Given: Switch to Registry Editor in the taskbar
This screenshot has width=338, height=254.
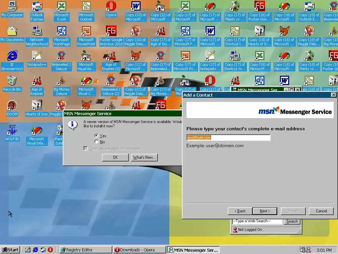Looking at the screenshot, I should pos(85,250).
